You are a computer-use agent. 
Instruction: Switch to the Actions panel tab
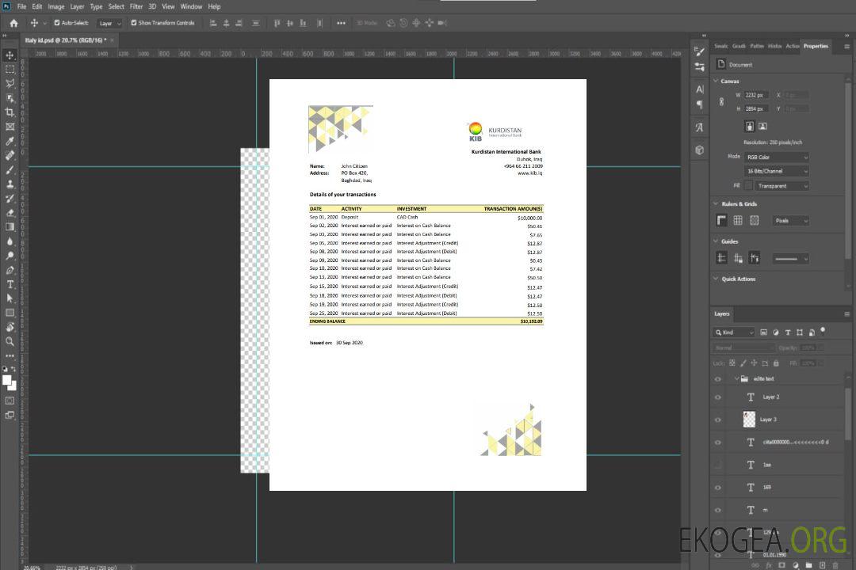tap(792, 46)
